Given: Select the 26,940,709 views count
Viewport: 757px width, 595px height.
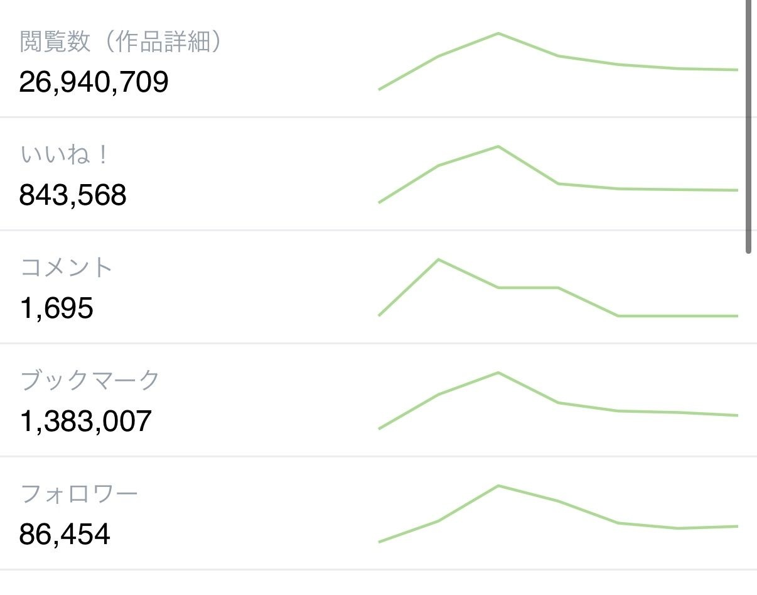Looking at the screenshot, I should click(94, 82).
